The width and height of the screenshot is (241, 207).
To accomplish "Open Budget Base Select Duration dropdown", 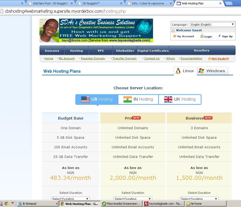I will tap(70, 198).
